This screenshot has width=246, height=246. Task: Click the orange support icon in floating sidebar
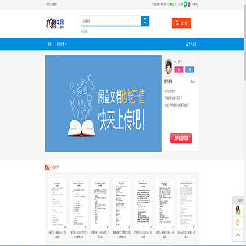[238, 222]
